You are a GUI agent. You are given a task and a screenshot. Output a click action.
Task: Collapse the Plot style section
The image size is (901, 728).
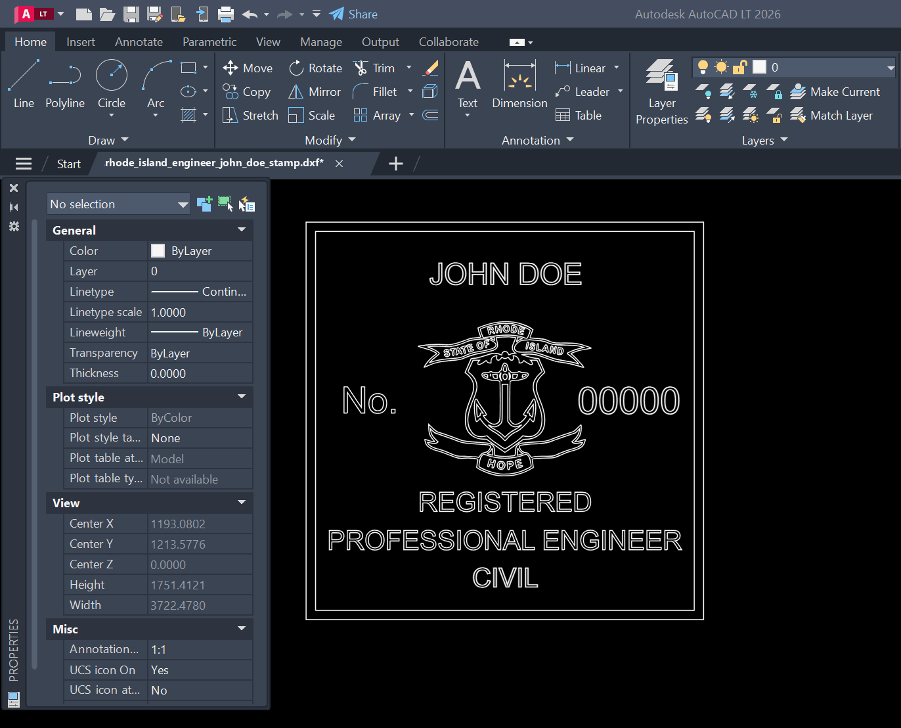242,397
